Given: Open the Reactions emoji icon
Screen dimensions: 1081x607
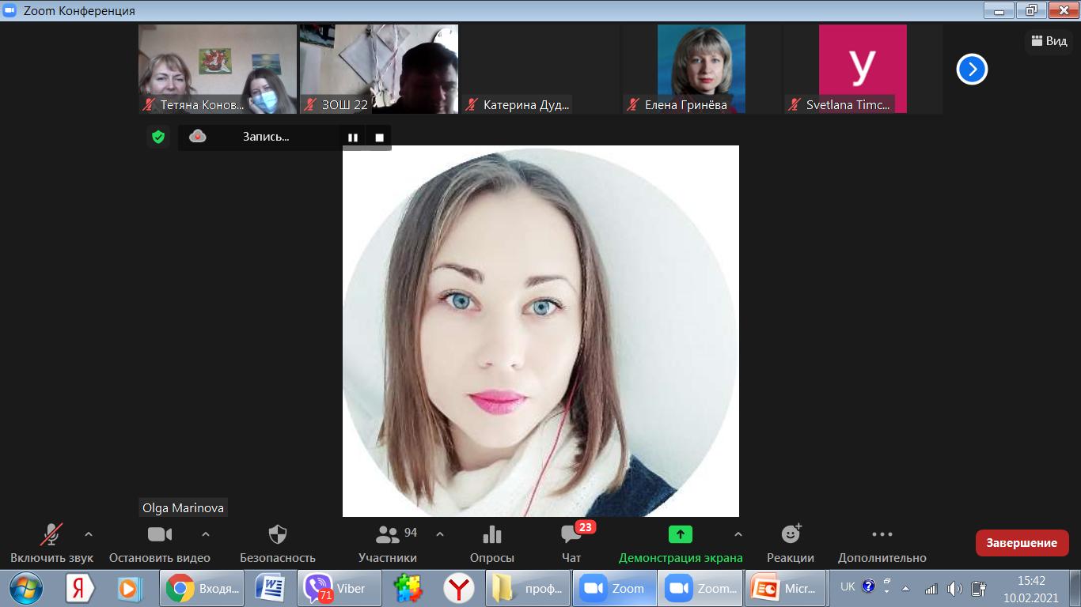Looking at the screenshot, I should 790,535.
